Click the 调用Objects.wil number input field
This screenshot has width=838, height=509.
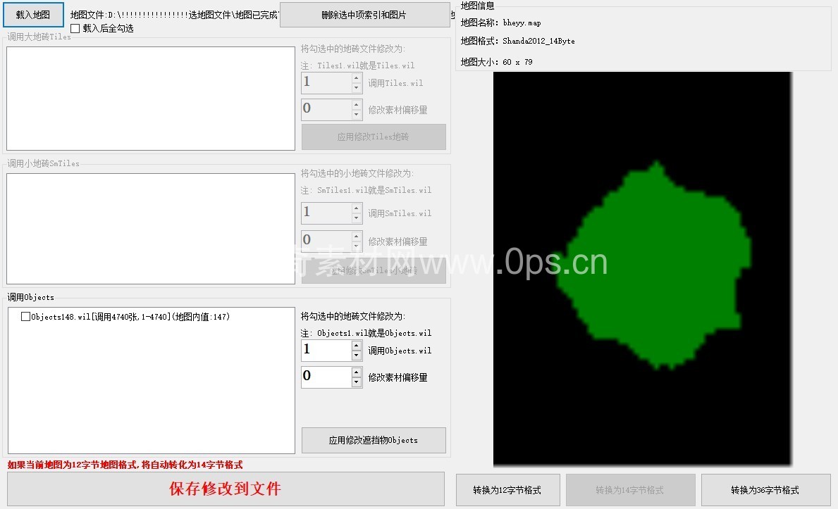pyautogui.click(x=326, y=350)
